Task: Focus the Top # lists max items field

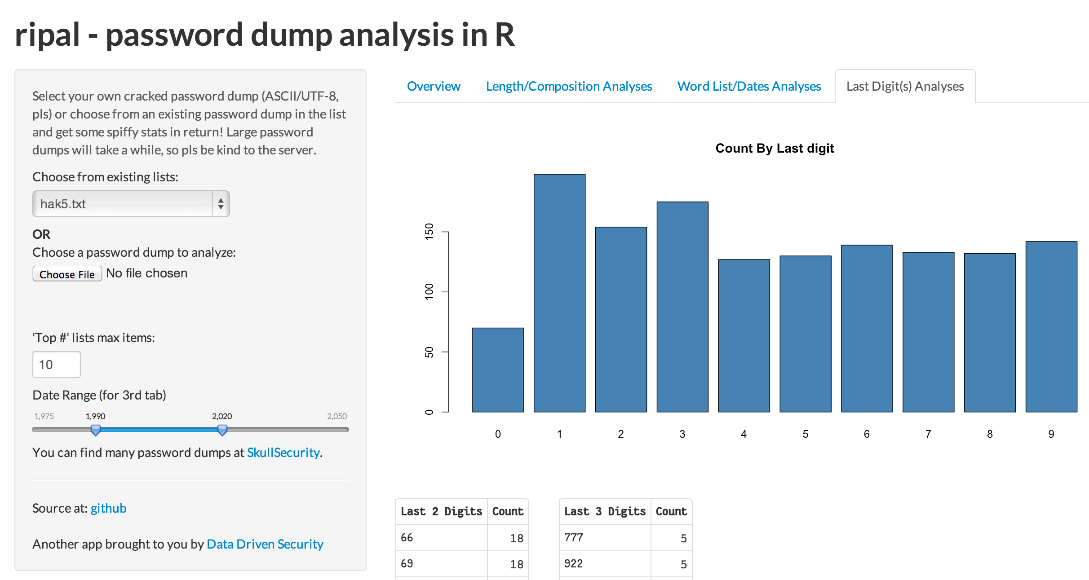Action: click(57, 365)
